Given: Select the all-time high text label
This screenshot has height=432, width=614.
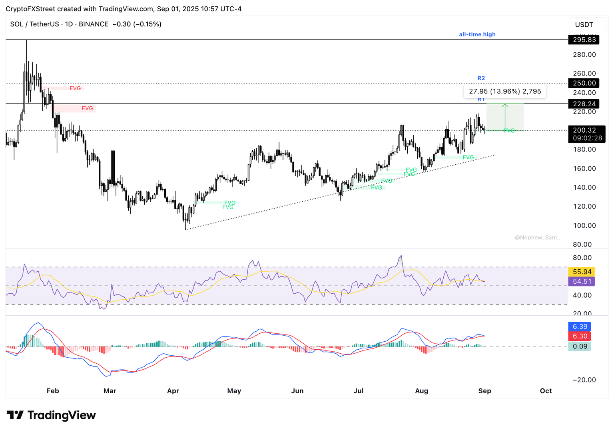Looking at the screenshot, I should coord(477,34).
